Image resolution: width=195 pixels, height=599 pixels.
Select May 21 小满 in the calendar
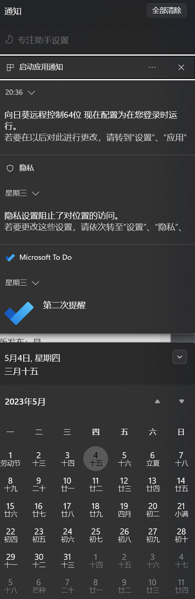[x=181, y=510]
